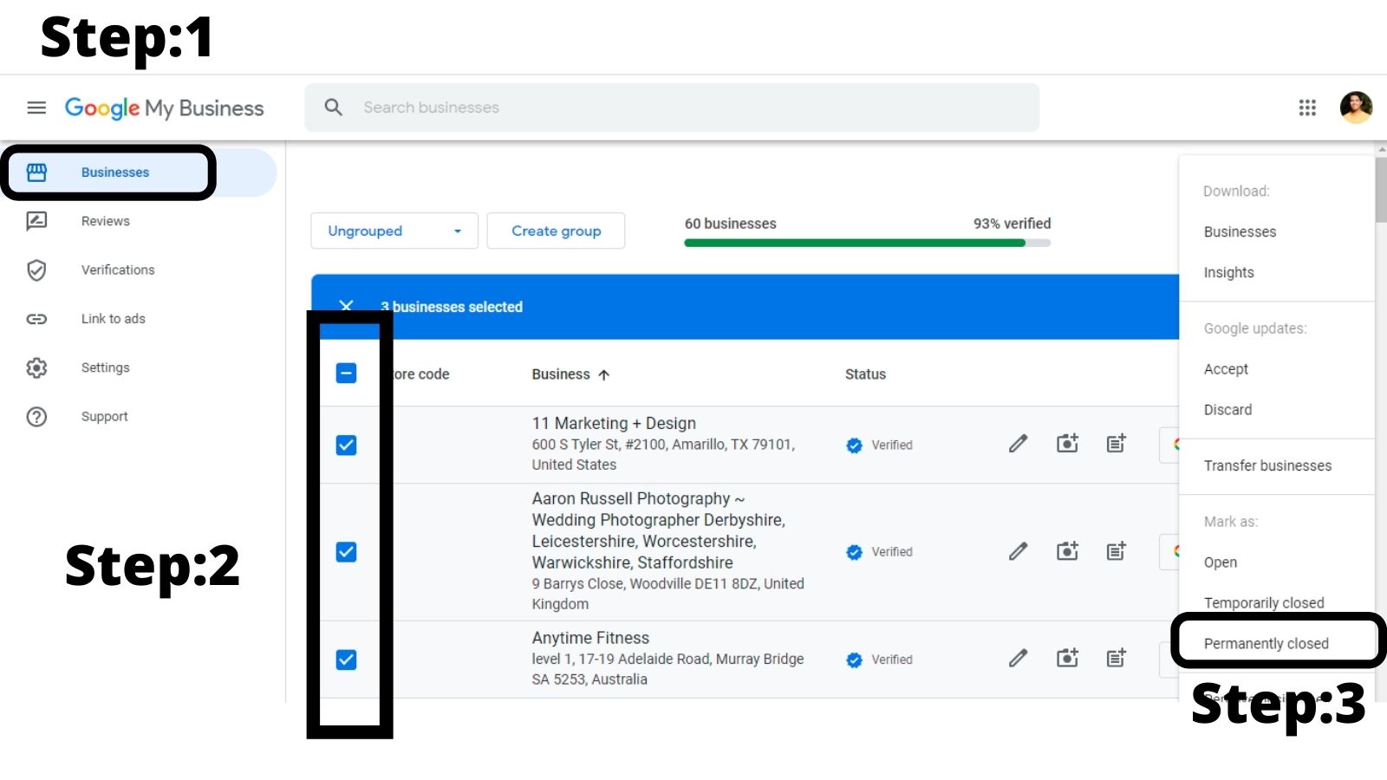Create post for 11 Marketing + Design
Viewport: 1387px width, 780px height.
tap(1117, 444)
